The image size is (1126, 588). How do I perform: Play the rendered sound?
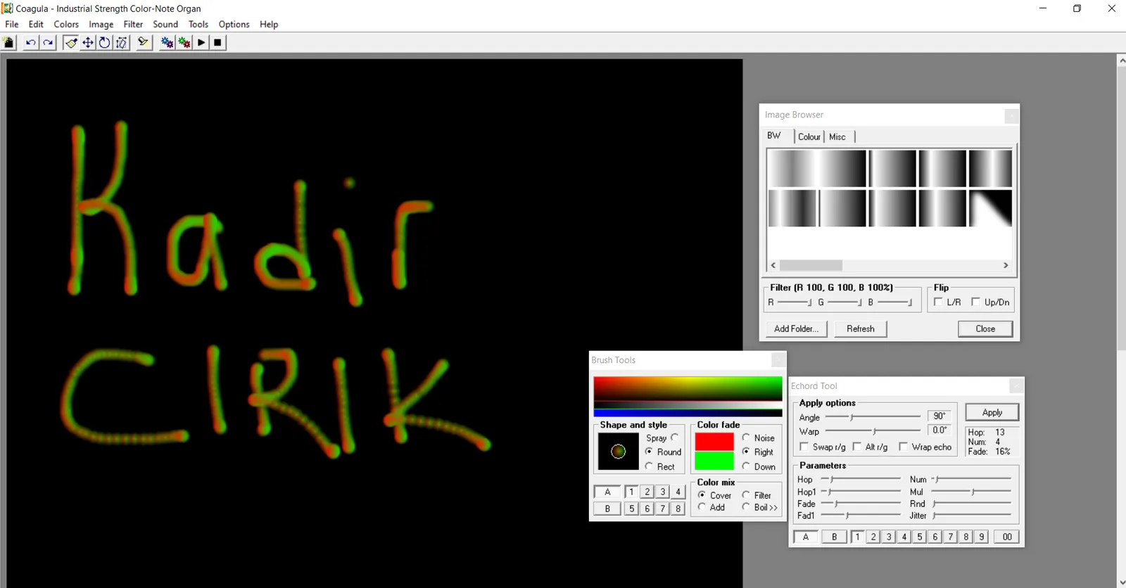(x=201, y=43)
